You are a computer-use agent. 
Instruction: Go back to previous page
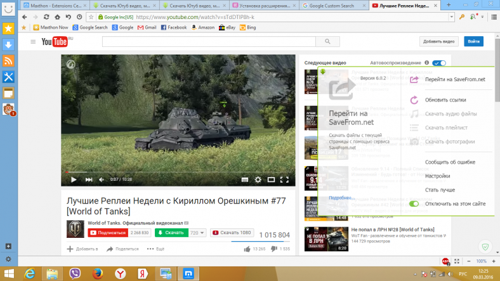point(25,17)
